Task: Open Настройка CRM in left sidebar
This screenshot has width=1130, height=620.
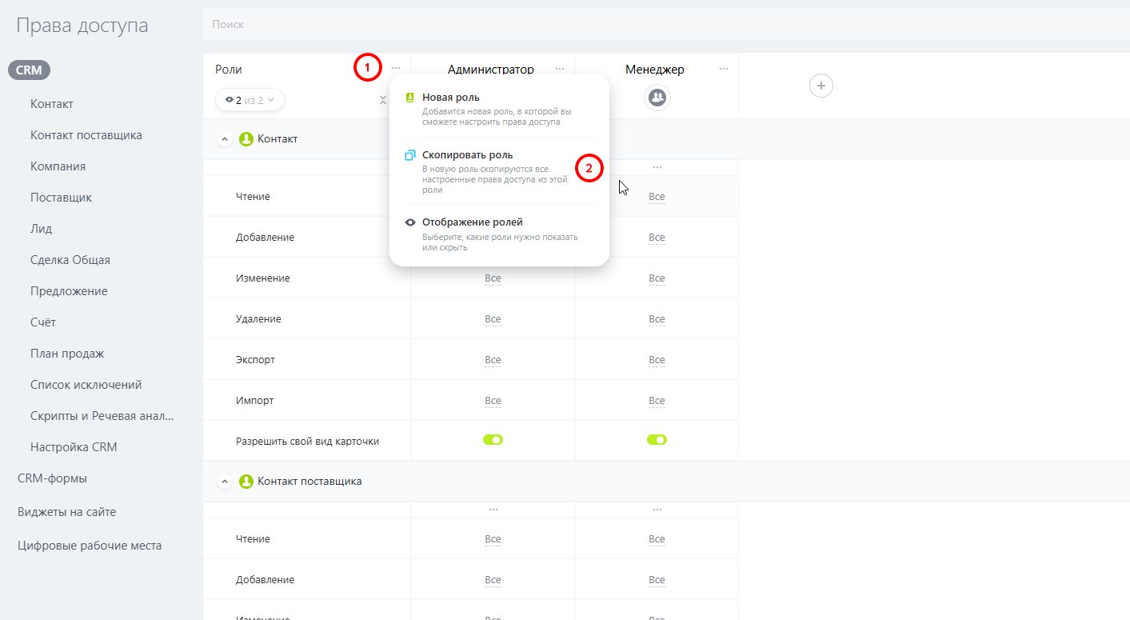Action: [74, 447]
